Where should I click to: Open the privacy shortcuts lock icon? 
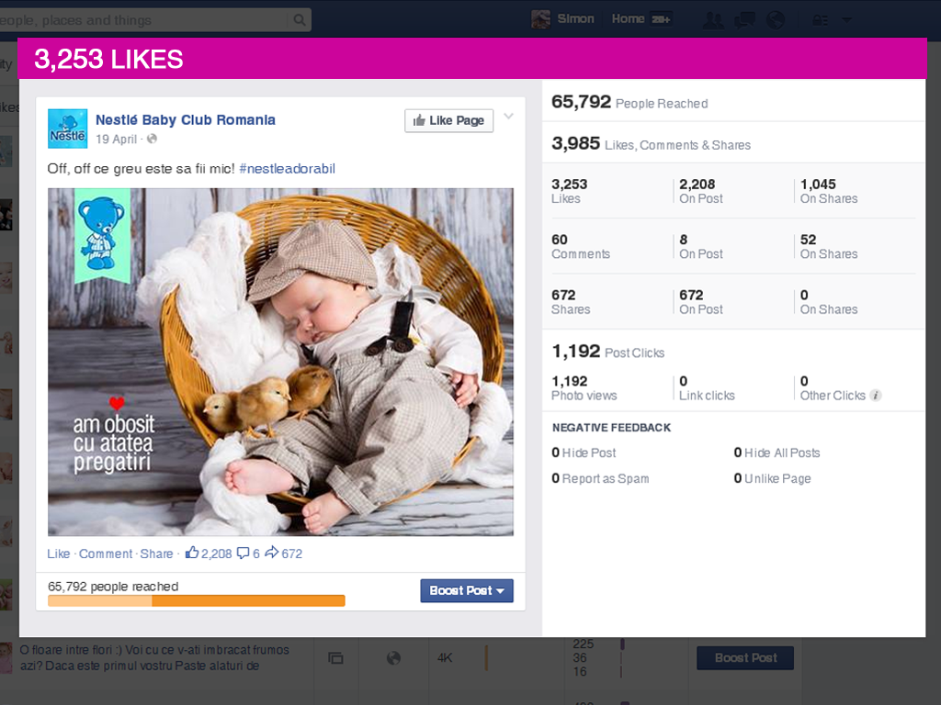click(820, 20)
